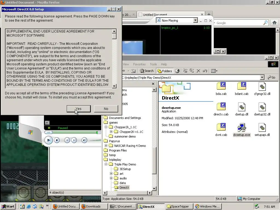This screenshot has width=280, height=210.
Task: Click the Undo toolbar icon
Action: tap(205, 71)
